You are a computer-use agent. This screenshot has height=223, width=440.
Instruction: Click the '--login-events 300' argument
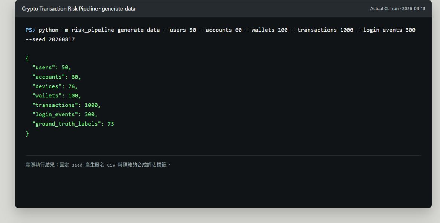pos(386,30)
